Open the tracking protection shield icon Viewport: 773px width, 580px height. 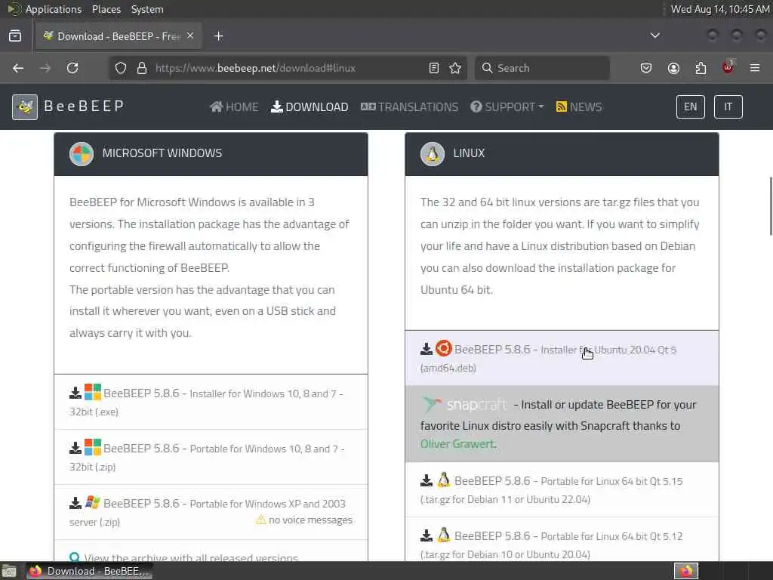121,68
